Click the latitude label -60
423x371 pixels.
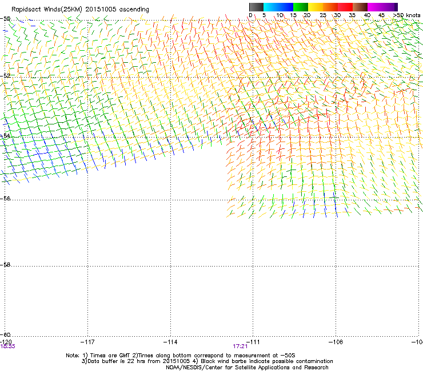pos(5,334)
